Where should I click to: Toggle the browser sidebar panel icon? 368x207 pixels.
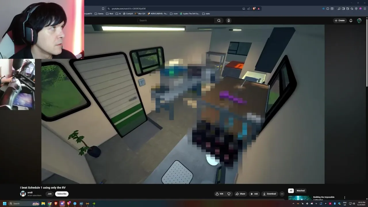tap(343, 9)
